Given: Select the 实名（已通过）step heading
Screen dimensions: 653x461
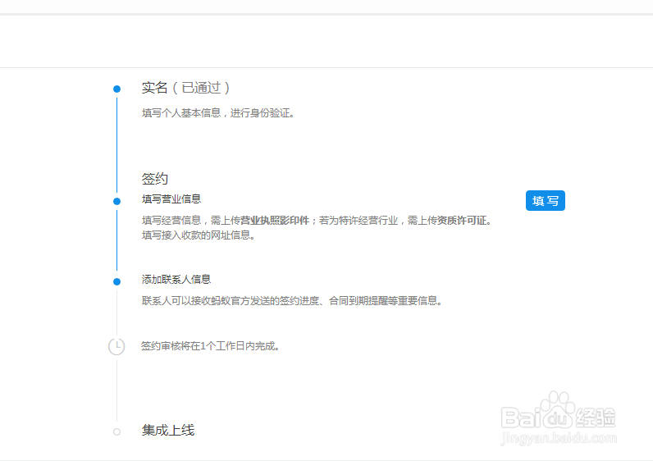Looking at the screenshot, I should point(185,88).
